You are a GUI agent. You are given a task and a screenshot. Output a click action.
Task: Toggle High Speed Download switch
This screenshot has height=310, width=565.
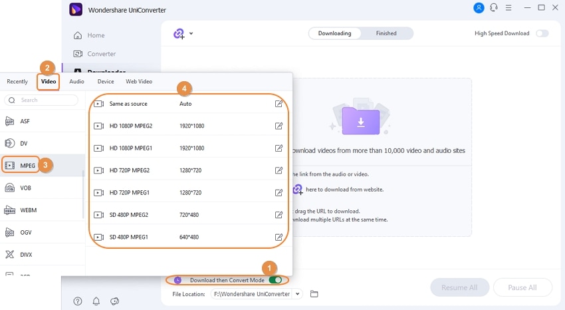click(x=542, y=33)
